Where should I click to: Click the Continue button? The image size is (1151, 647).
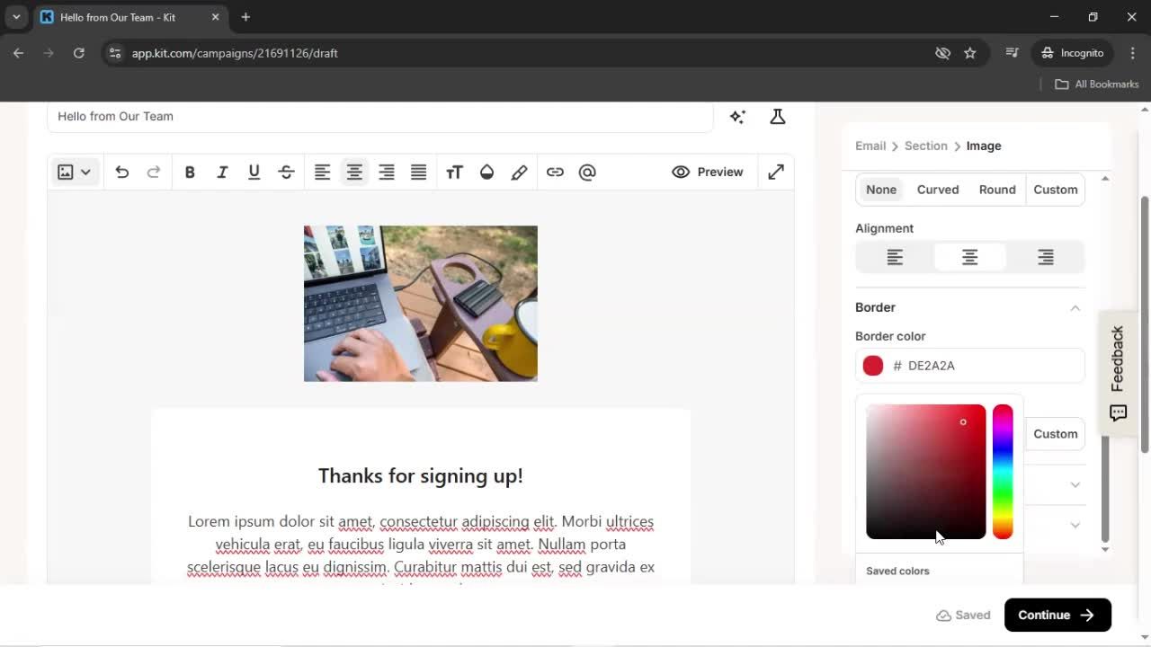1057,615
